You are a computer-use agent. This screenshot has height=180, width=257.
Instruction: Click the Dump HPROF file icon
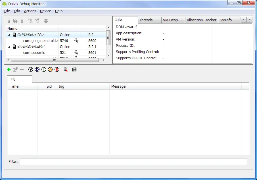[x=15, y=21]
